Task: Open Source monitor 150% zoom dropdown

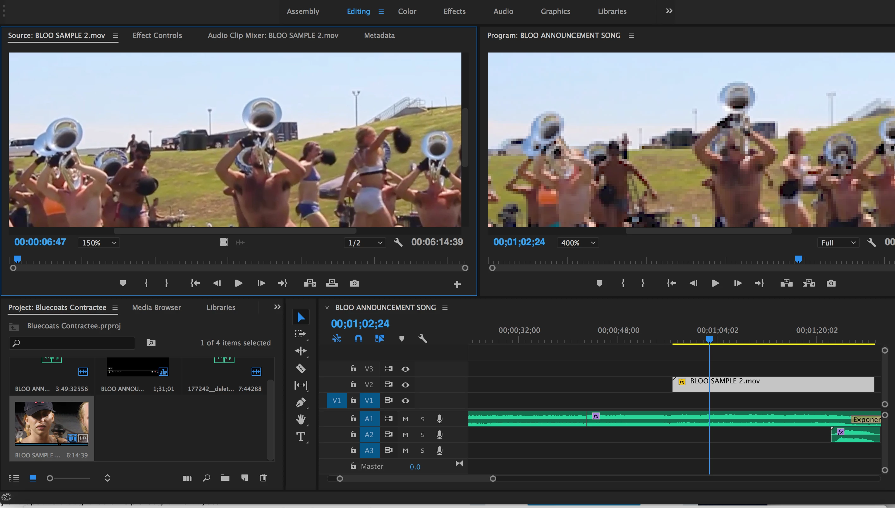Action: [x=99, y=243]
